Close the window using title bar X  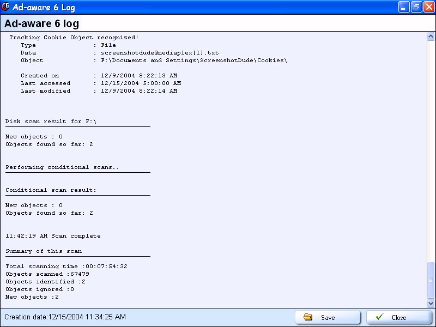[x=429, y=7]
